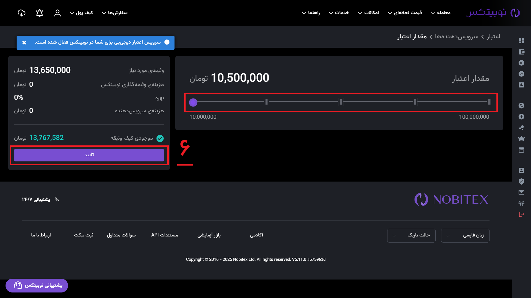Screen dimensions: 531x298
Task: Click the download cloud icon in header
Action: click(22, 13)
